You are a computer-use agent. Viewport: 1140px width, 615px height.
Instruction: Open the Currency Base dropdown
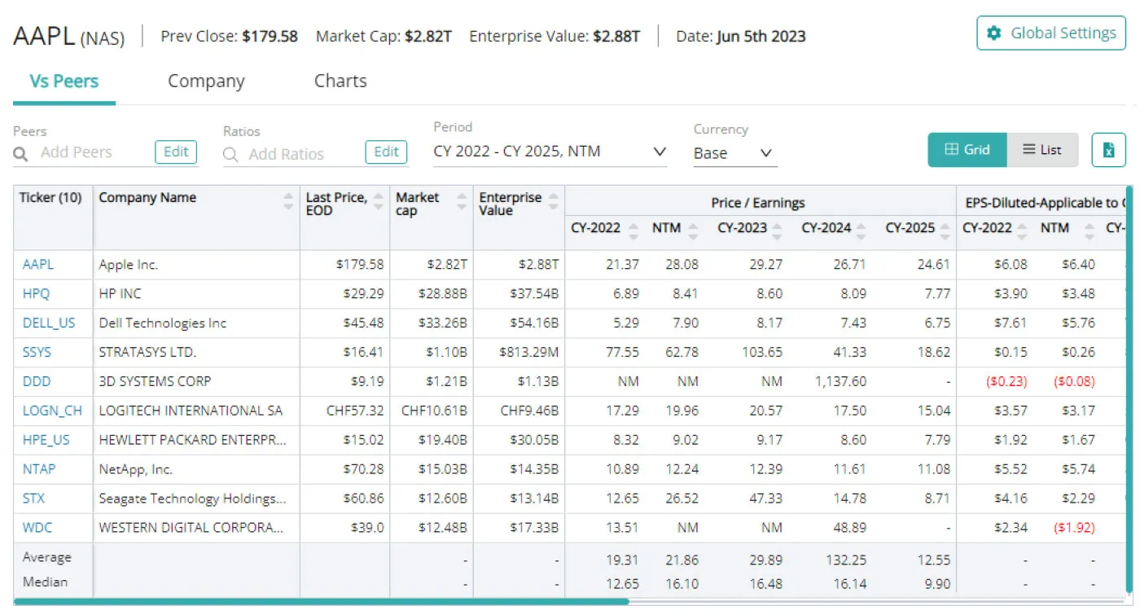click(x=734, y=153)
